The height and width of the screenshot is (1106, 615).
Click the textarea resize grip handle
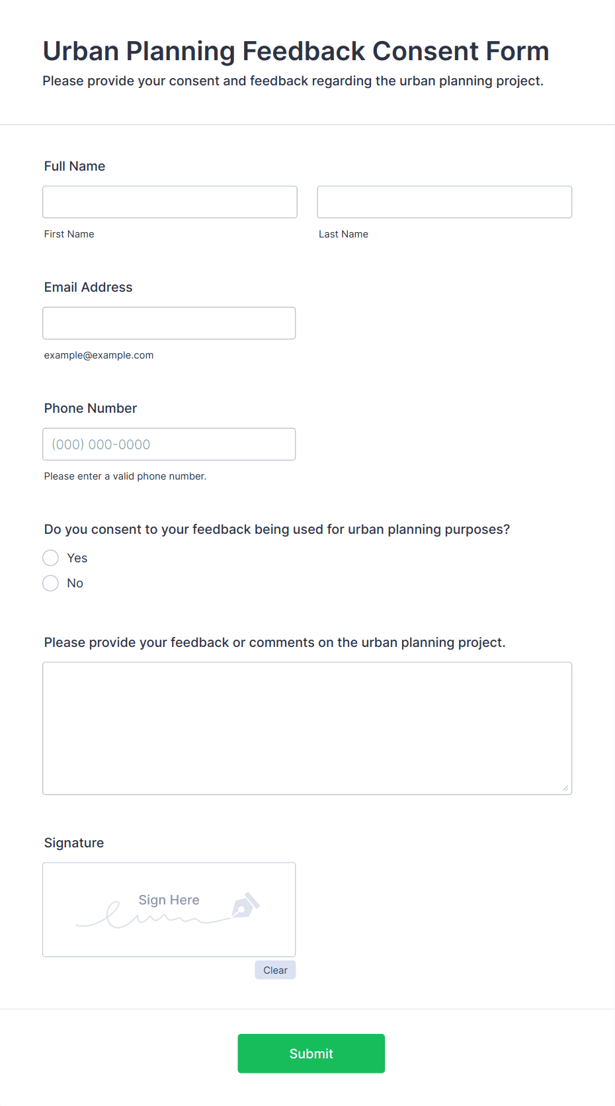[x=565, y=788]
